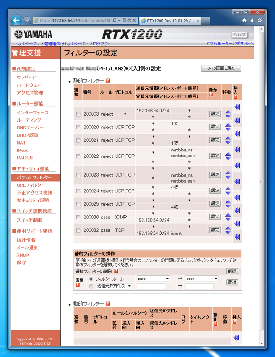
Task: Click help icon next to 選択フィルターの削除
Action: coord(116,271)
